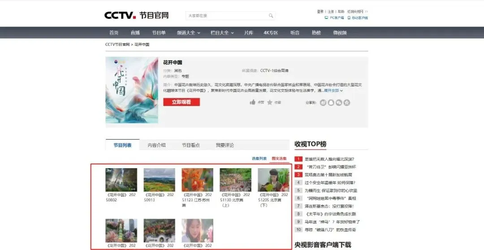This screenshot has height=250, width=484.
Task: Open TOP list item 6 “网购娃娃菜中毒事件”真相
Action: [332, 198]
